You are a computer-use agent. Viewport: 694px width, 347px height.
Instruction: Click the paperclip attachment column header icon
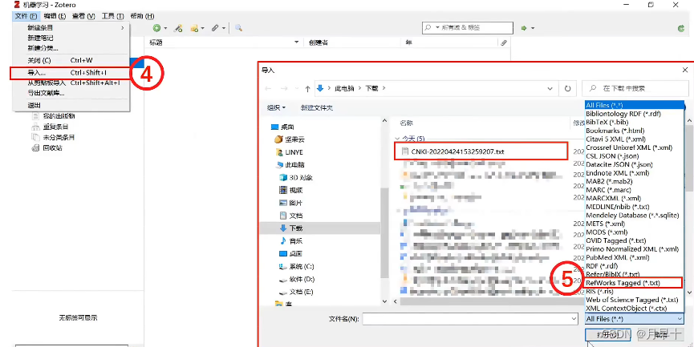click(504, 43)
